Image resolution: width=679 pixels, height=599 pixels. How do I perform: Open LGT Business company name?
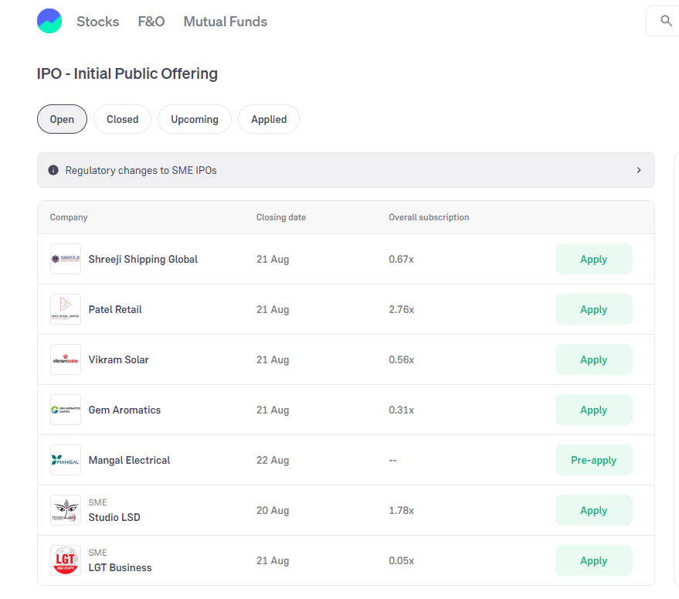120,567
